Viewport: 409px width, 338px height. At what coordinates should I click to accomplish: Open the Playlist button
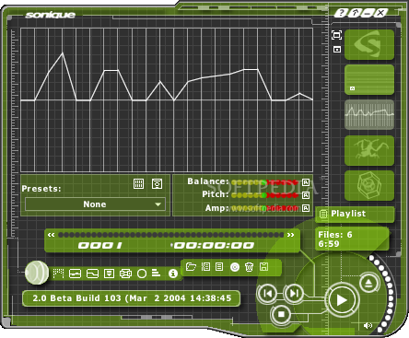(355, 214)
